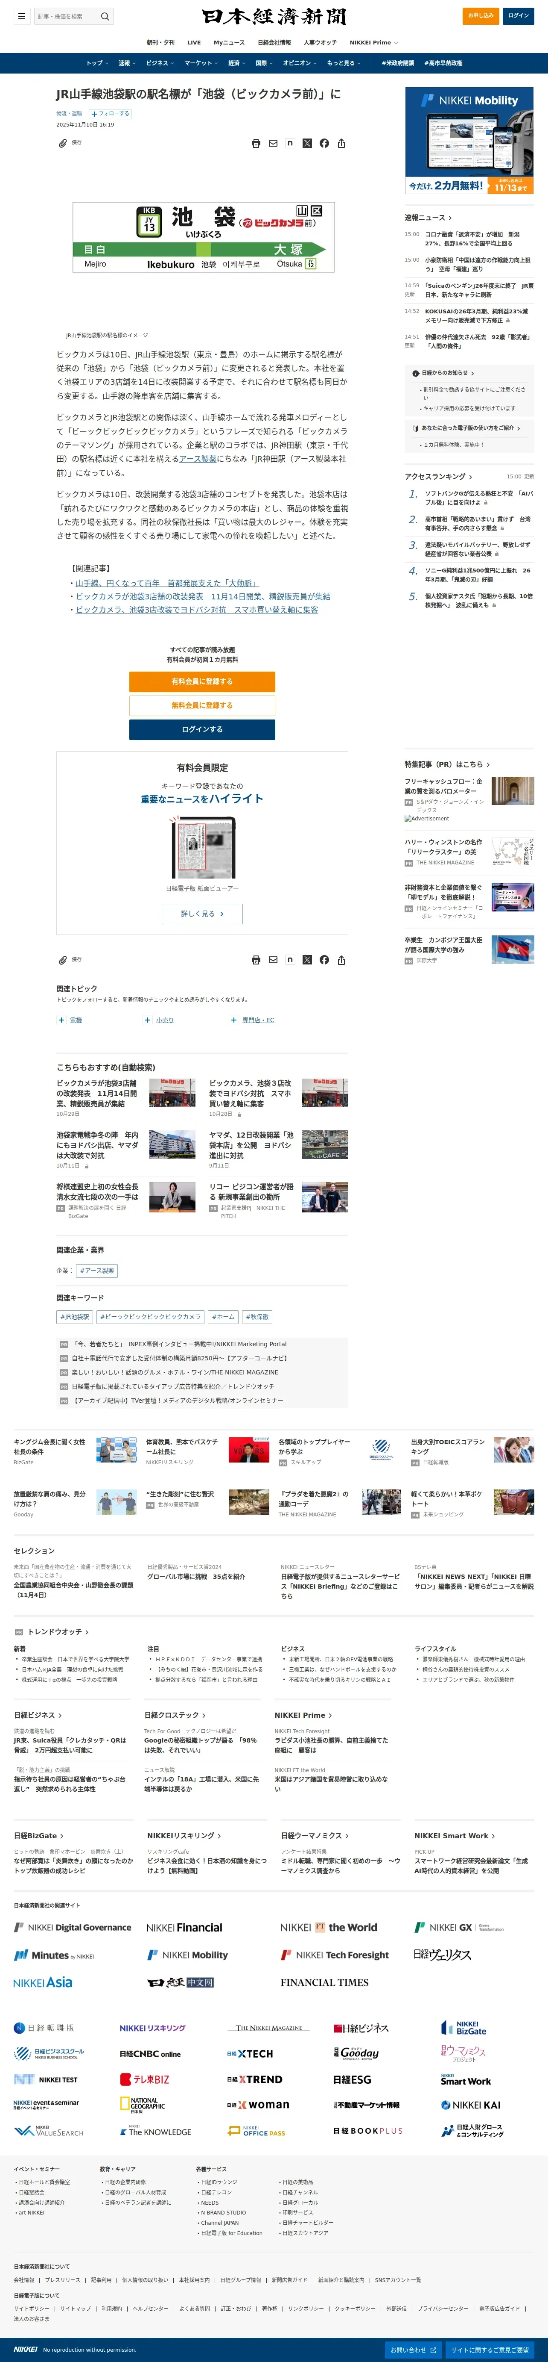Open the NIKKEI Asia logo link
Image resolution: width=548 pixels, height=2362 pixels.
coord(43,1982)
